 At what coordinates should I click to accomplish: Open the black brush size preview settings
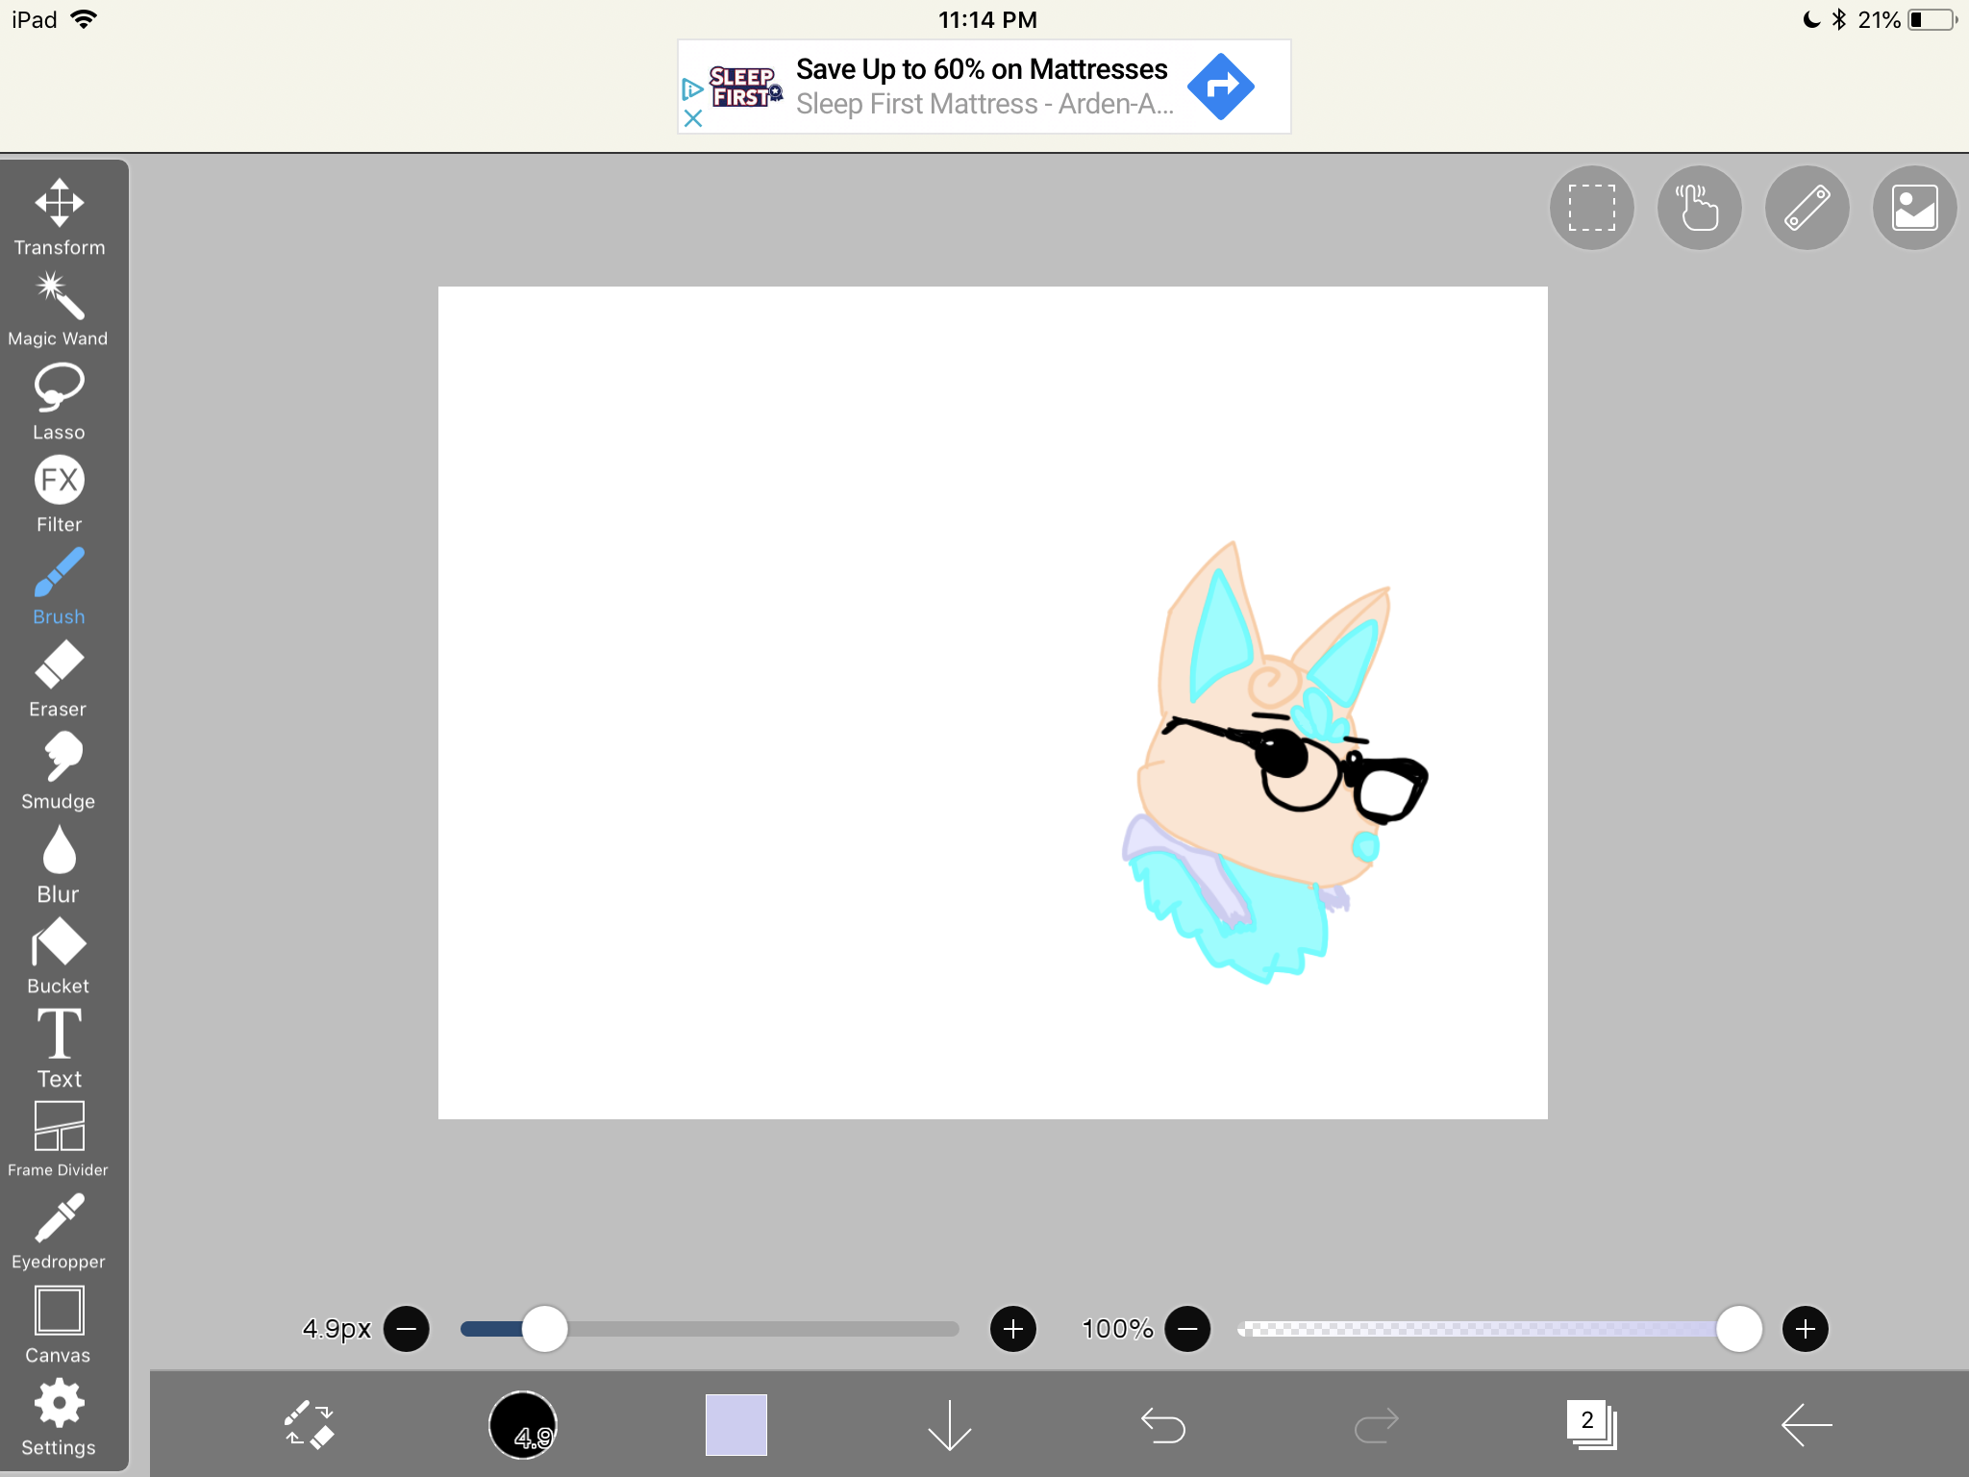[523, 1424]
